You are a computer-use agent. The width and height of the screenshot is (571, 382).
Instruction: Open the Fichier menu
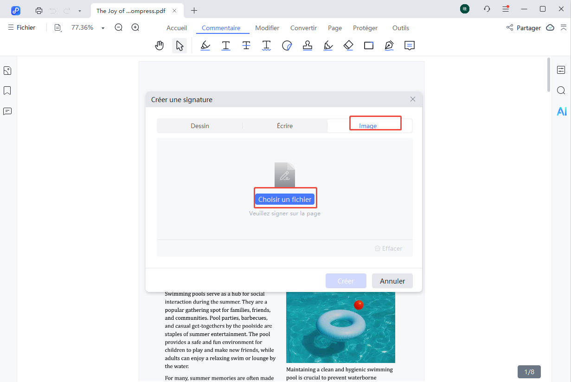click(x=22, y=27)
